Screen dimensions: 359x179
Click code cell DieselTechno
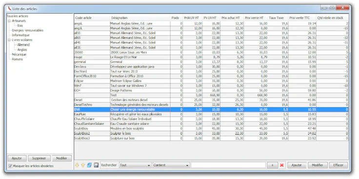click(x=92, y=105)
